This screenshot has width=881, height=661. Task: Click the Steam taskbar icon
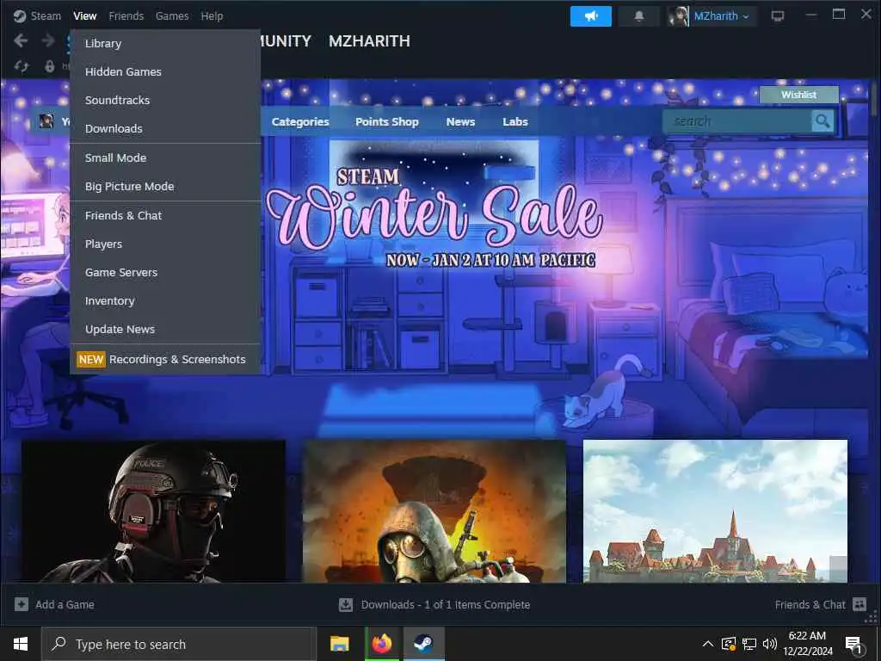tap(423, 644)
